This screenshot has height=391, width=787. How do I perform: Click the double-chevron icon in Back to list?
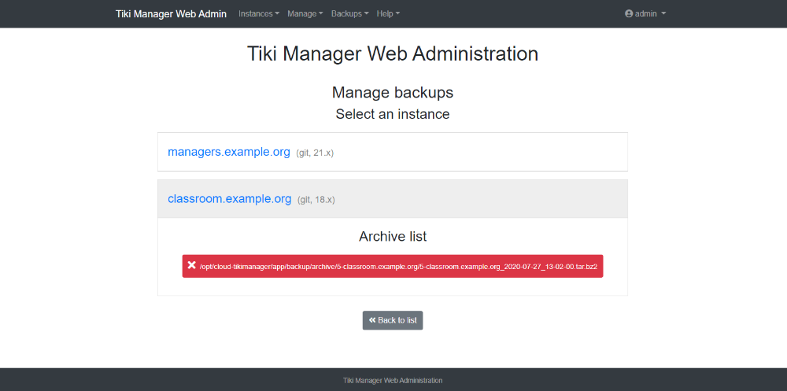[x=372, y=319]
